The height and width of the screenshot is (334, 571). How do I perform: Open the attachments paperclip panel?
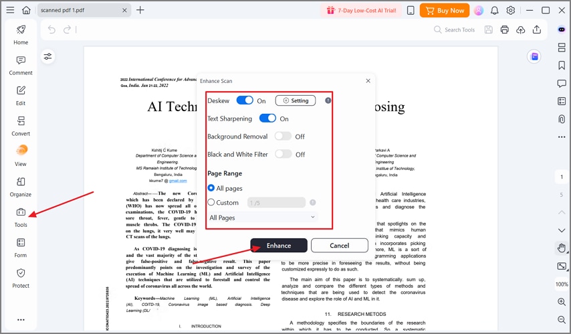pyautogui.click(x=562, y=119)
